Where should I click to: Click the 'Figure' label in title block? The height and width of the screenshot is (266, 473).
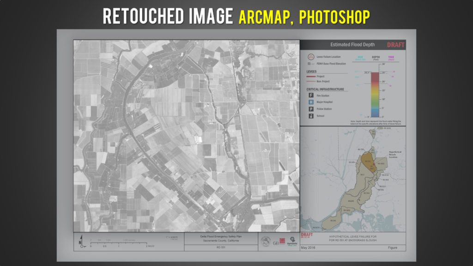pos(393,248)
